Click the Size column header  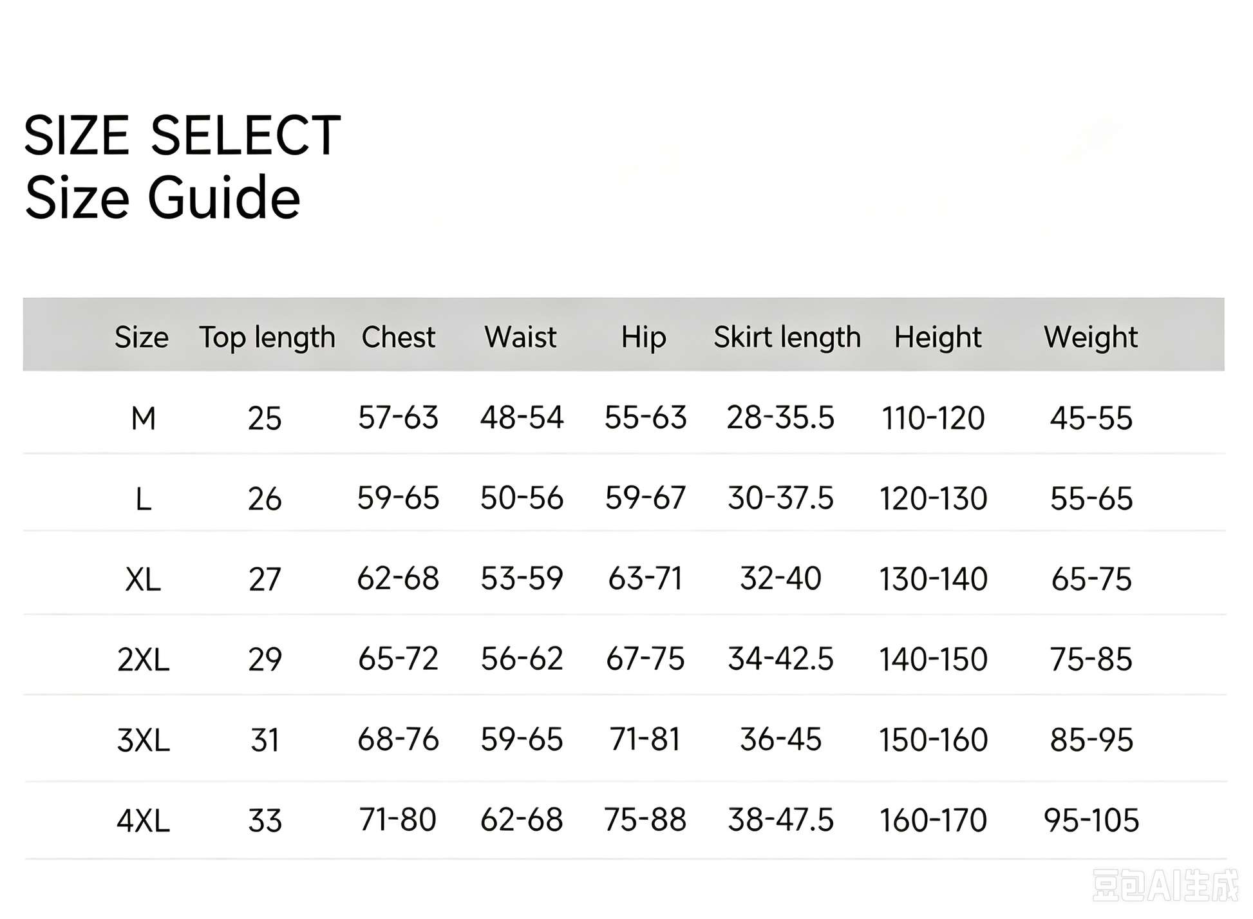(142, 337)
